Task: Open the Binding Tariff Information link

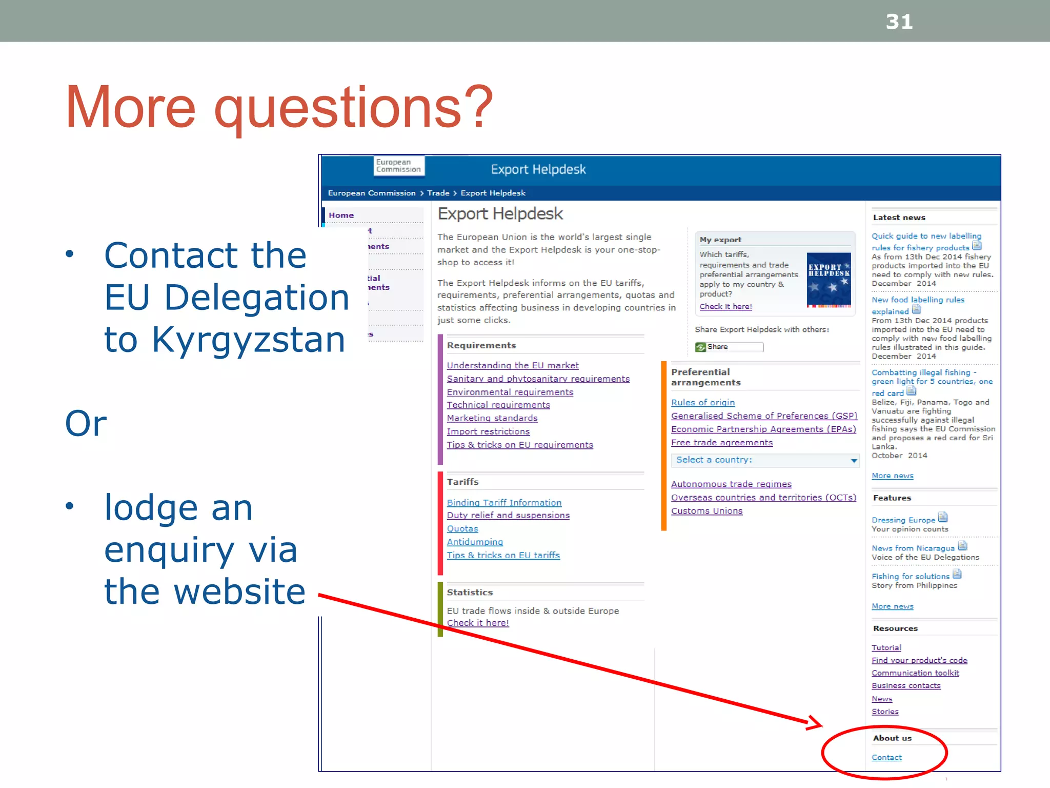Action: (x=504, y=503)
